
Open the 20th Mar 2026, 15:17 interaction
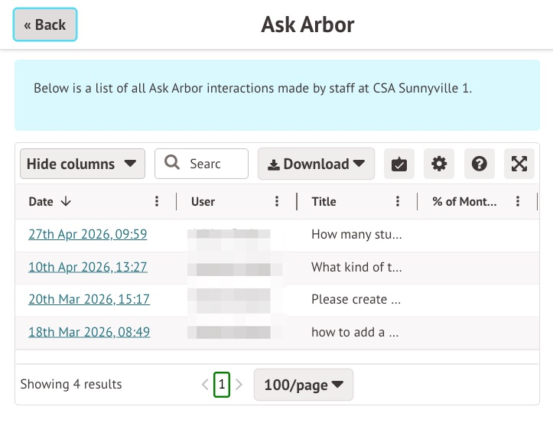[x=89, y=299]
